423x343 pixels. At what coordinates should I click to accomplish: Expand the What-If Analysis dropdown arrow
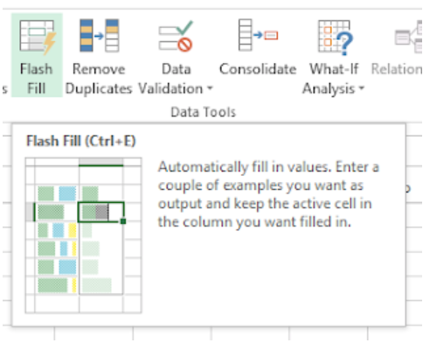pos(361,88)
